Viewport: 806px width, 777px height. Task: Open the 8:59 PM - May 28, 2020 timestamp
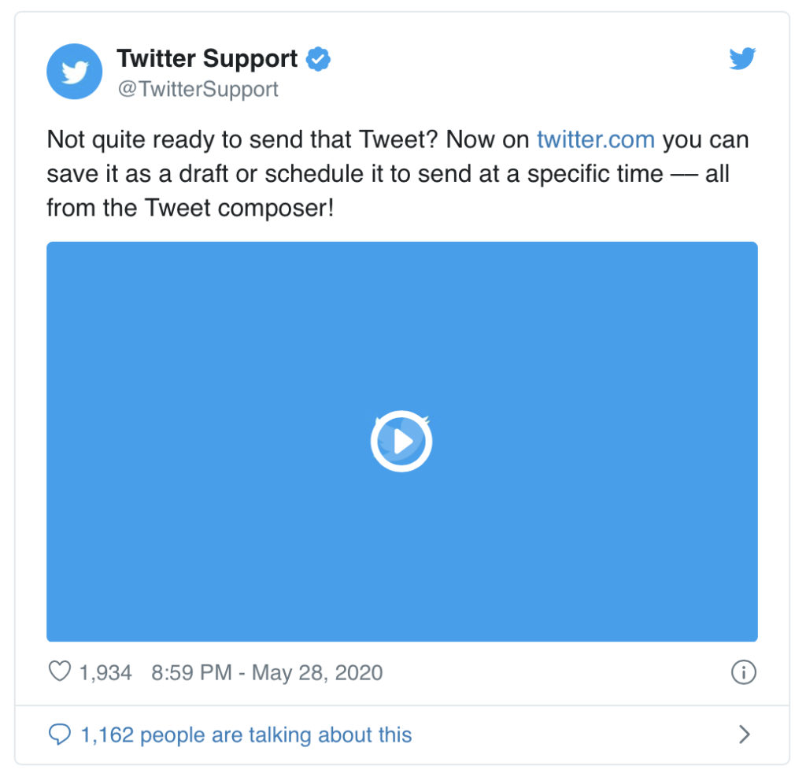click(267, 672)
